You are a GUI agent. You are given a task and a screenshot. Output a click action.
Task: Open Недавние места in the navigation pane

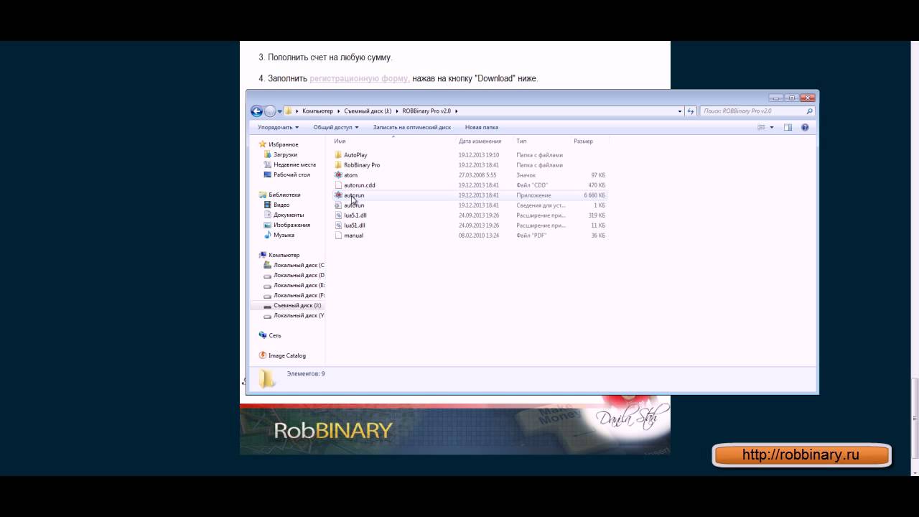pyautogui.click(x=294, y=164)
